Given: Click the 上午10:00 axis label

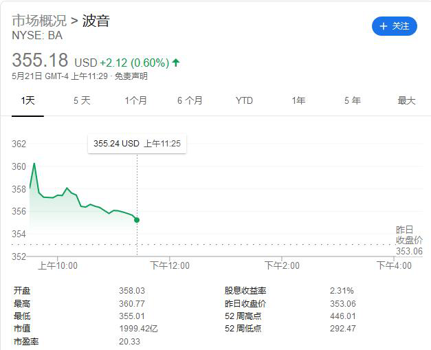Looking at the screenshot, I should pos(58,266).
